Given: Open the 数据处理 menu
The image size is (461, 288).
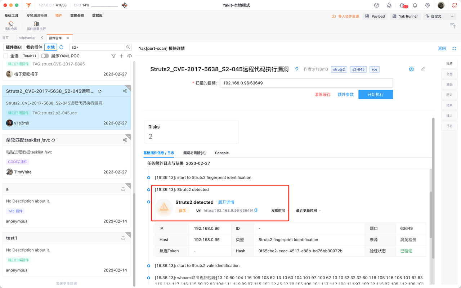Looking at the screenshot, I should click(x=77, y=15).
